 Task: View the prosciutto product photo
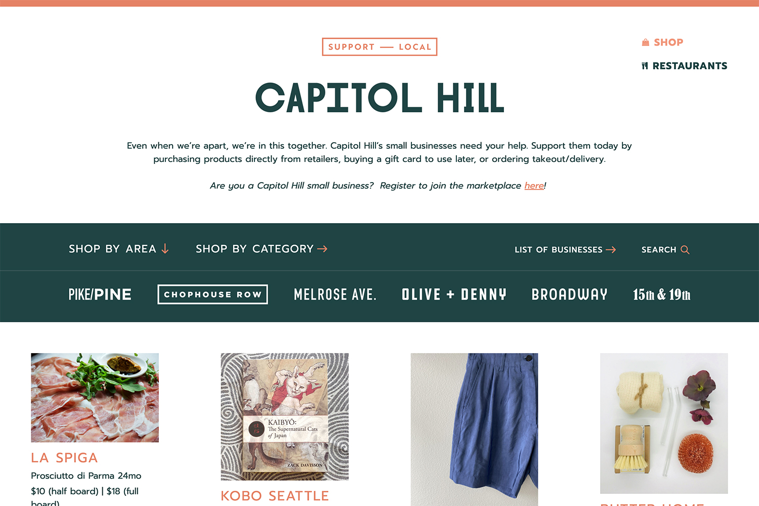pos(95,398)
